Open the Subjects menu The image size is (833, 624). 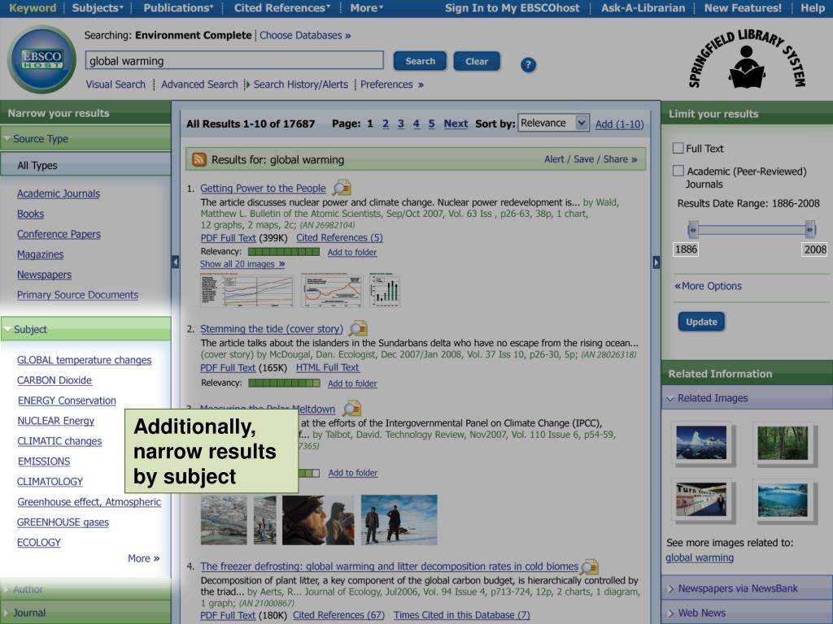98,8
